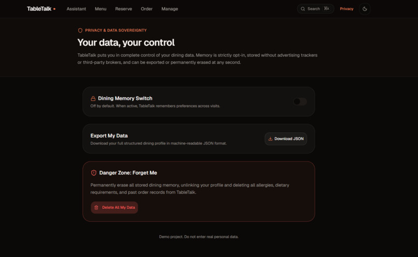Click the magnifier icon in search
This screenshot has height=257, width=418.
coord(303,9)
